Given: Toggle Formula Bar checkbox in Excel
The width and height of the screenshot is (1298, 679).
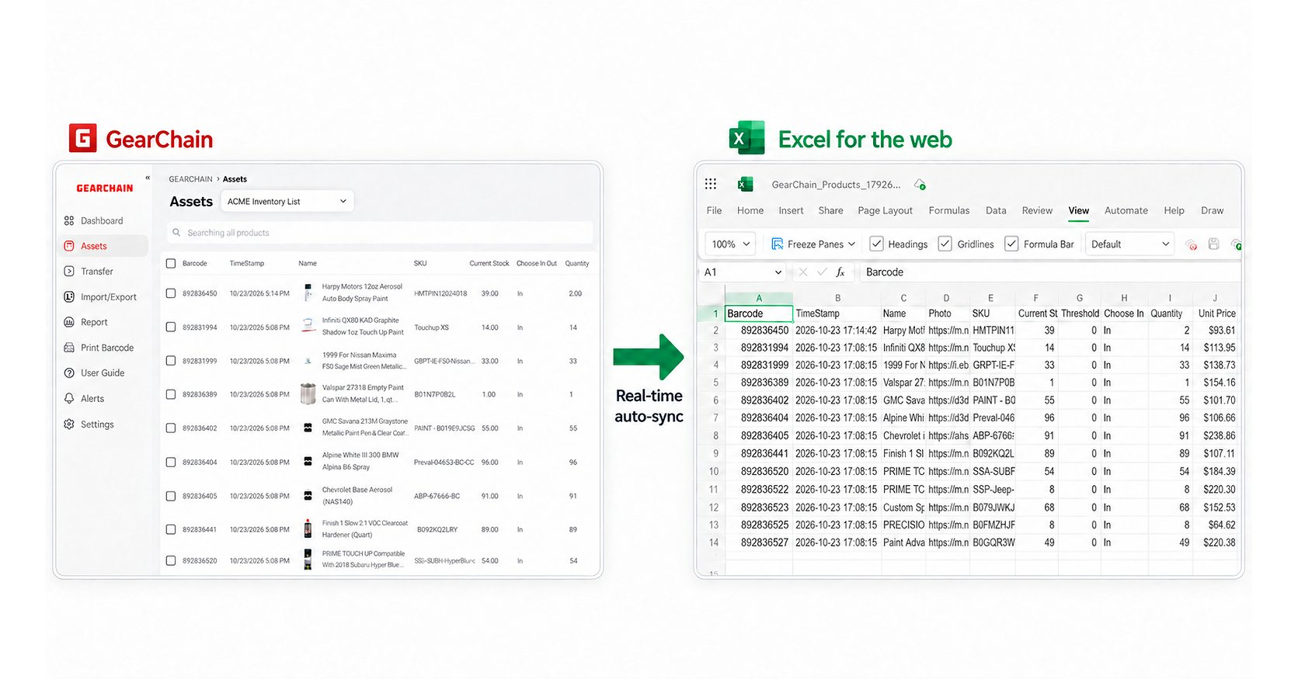Looking at the screenshot, I should tap(1011, 244).
